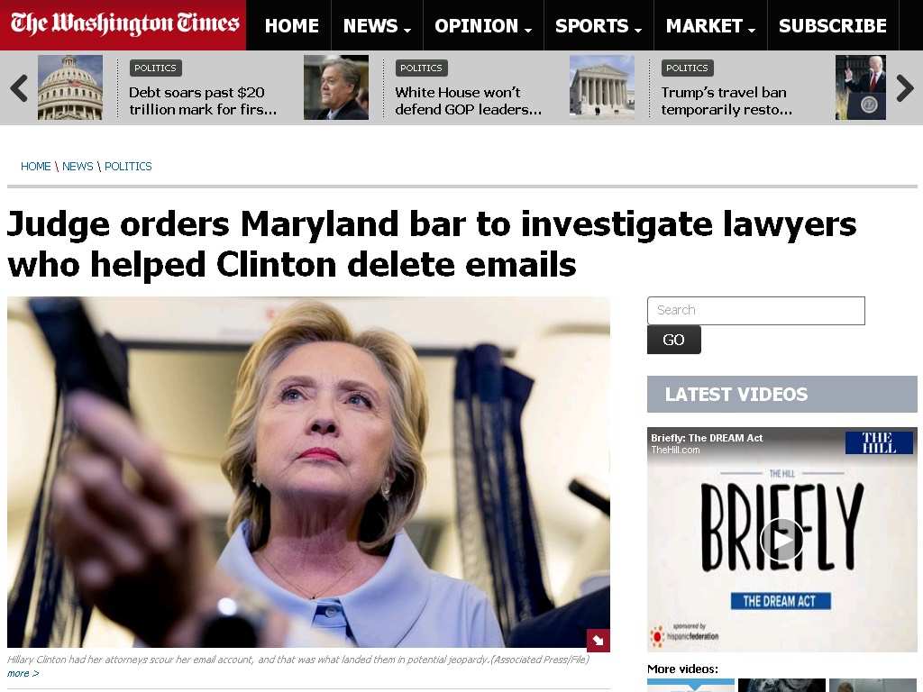Play the Briefly DREAM Act video

[x=781, y=539]
